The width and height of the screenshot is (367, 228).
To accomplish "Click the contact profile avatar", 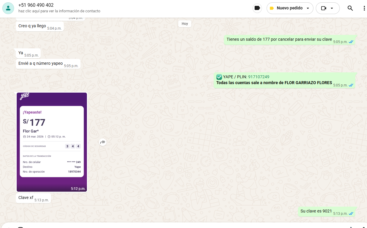I will [8, 8].
